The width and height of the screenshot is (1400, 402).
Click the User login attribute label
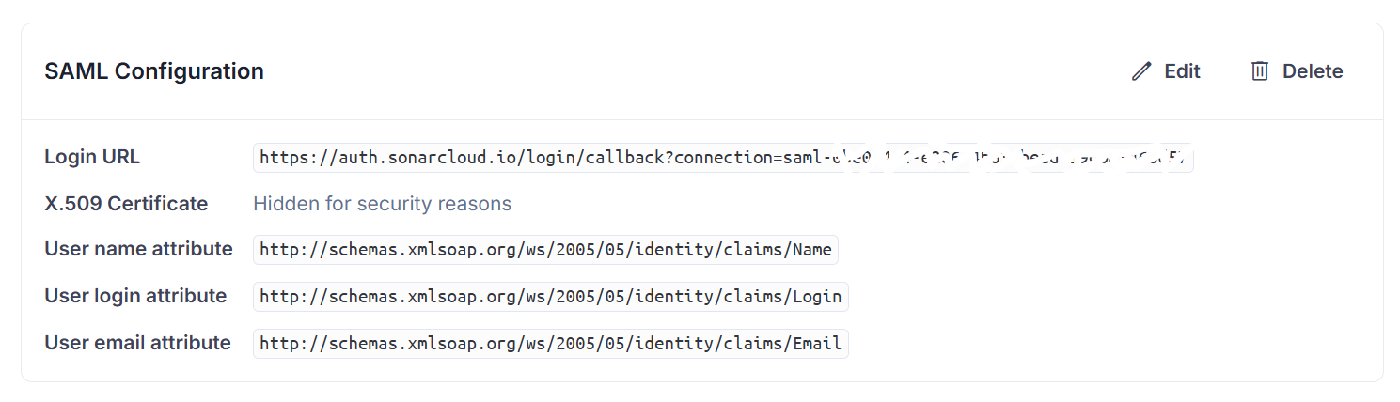click(135, 296)
